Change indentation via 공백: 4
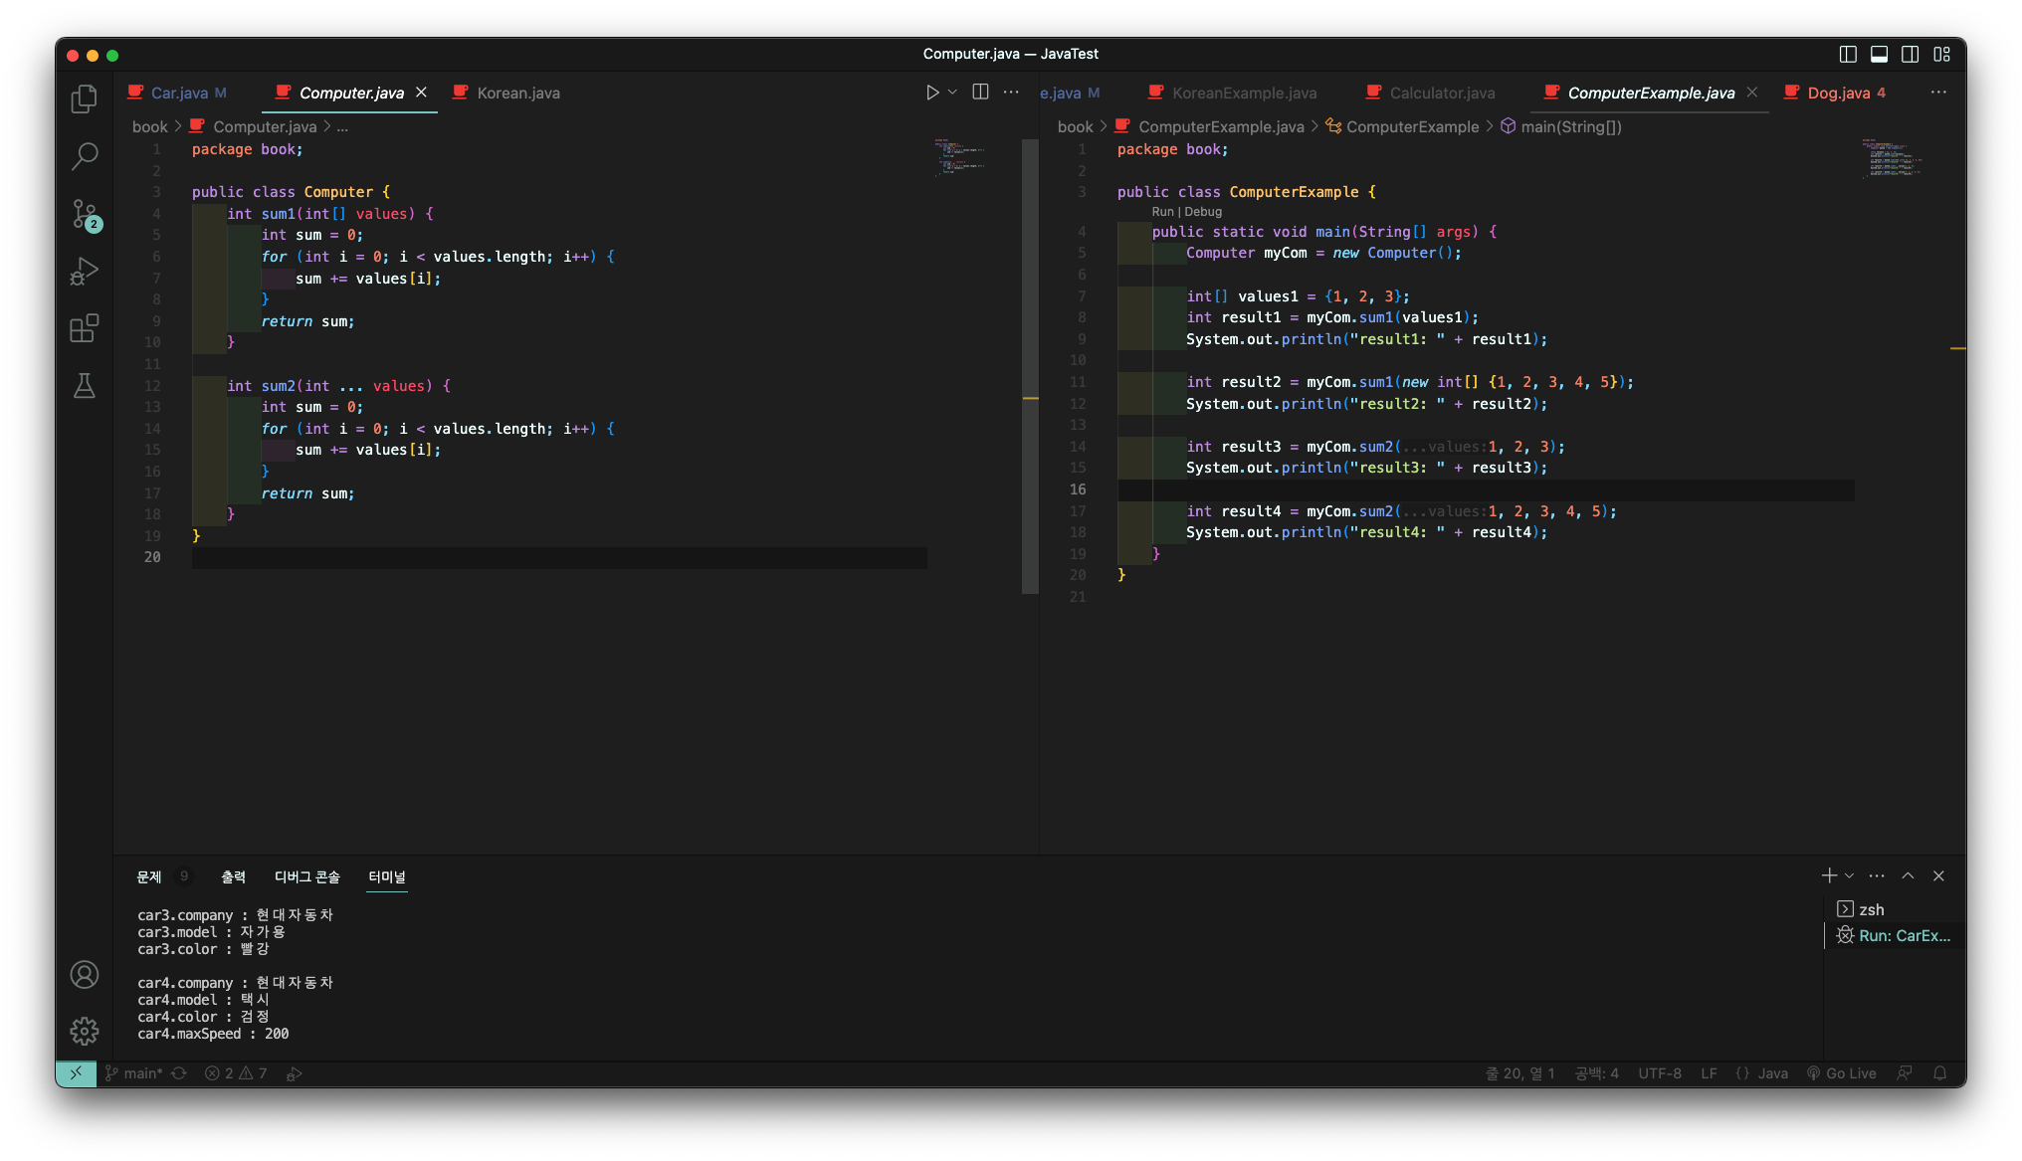This screenshot has height=1161, width=2022. coord(1596,1073)
